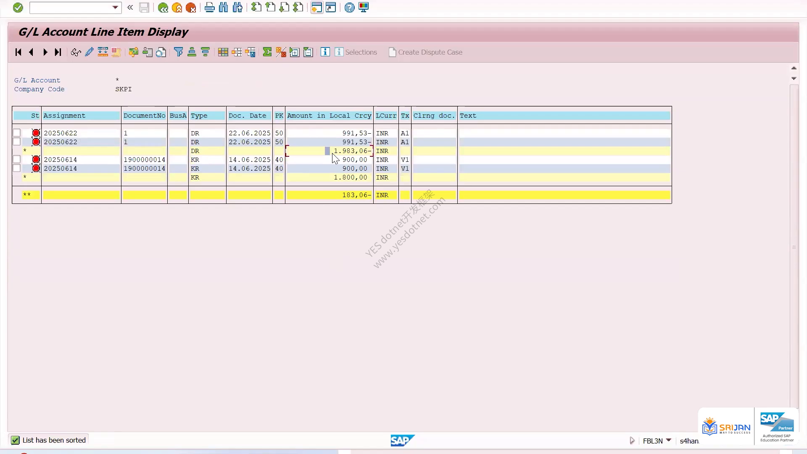Click the Customize Local Layout monitor icon
807x454 pixels.
click(364, 8)
